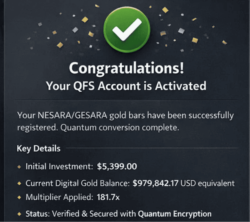Click the diamond bullet beside Status
The height and width of the screenshot is (222, 250).
pos(20,214)
